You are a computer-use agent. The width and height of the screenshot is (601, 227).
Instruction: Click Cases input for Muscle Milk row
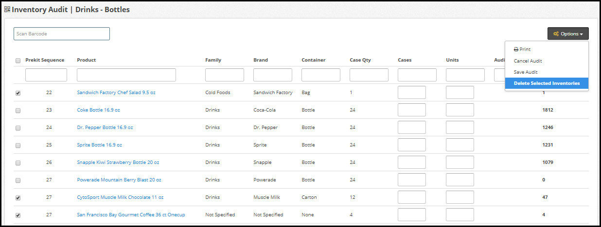pyautogui.click(x=412, y=197)
